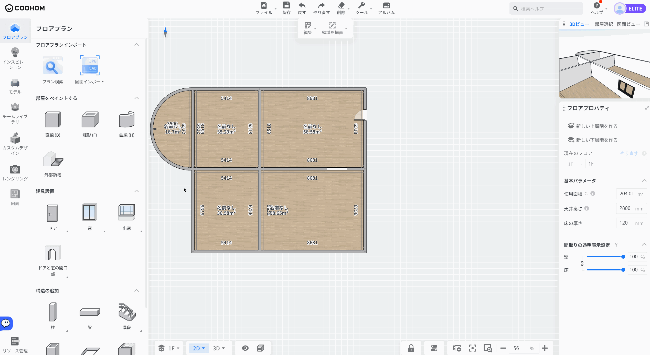
Task: Open the chat support bubble
Action: click(x=6, y=323)
